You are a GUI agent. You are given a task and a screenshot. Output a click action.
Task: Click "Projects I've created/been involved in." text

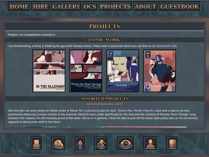32,35
